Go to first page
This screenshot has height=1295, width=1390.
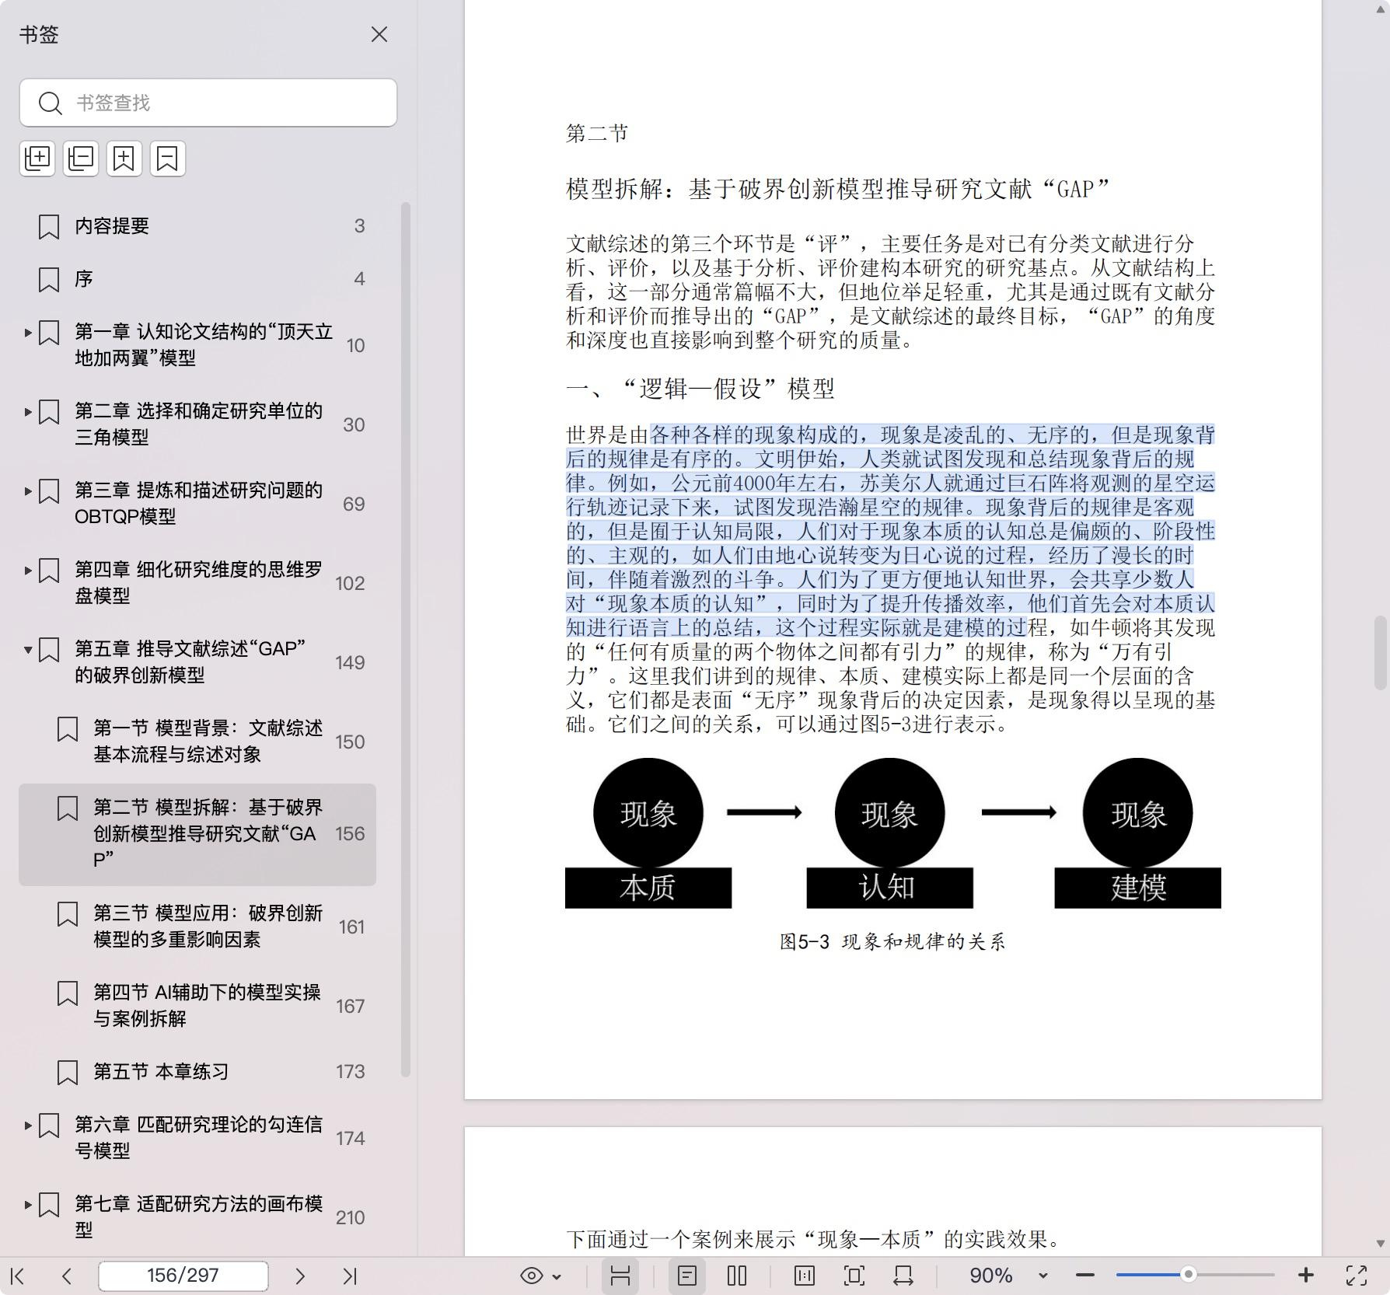pyautogui.click(x=19, y=1276)
